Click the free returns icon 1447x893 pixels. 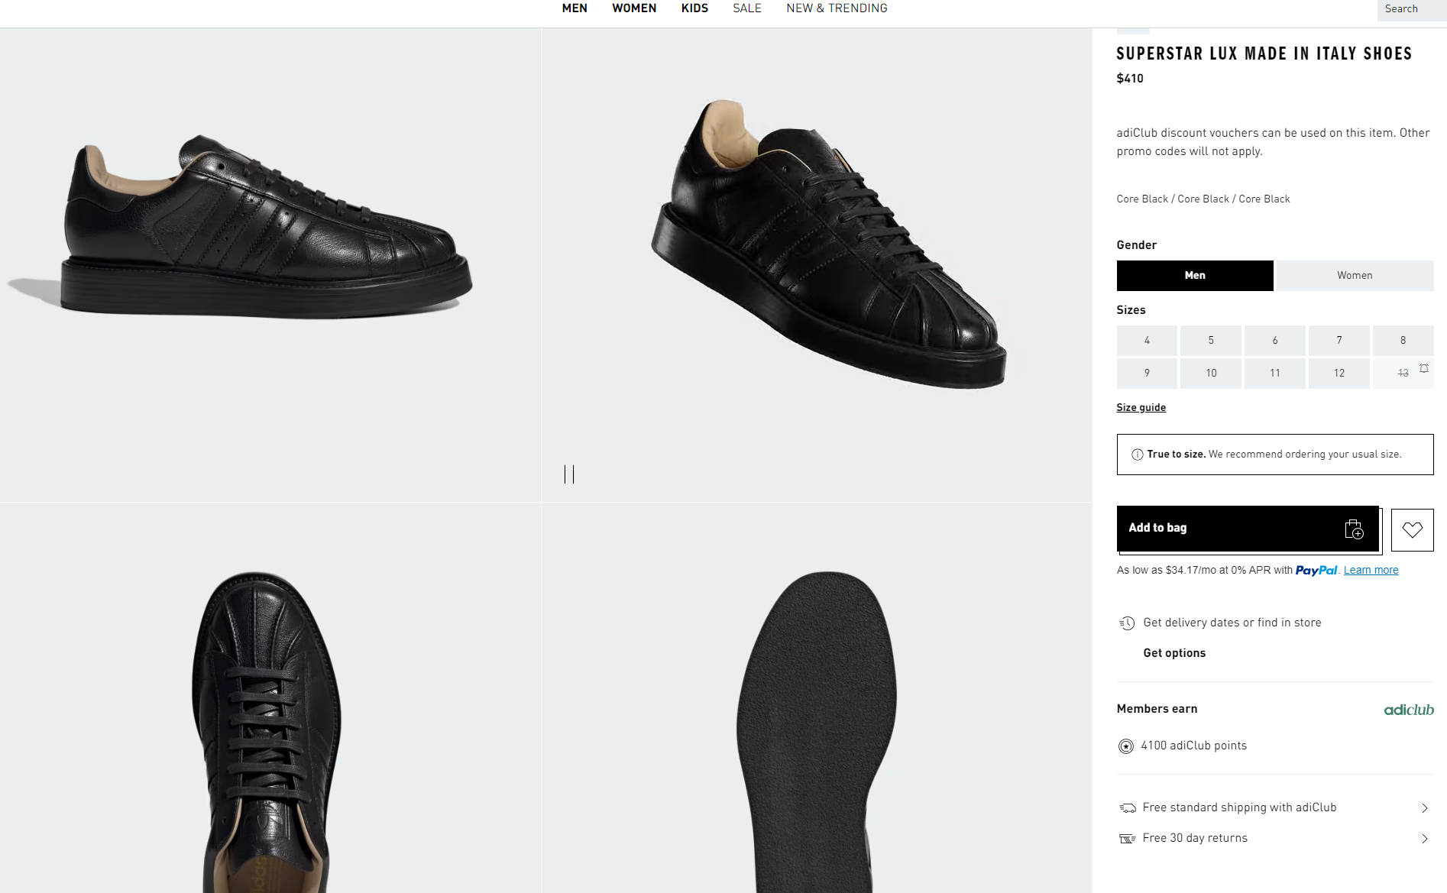[x=1127, y=839]
